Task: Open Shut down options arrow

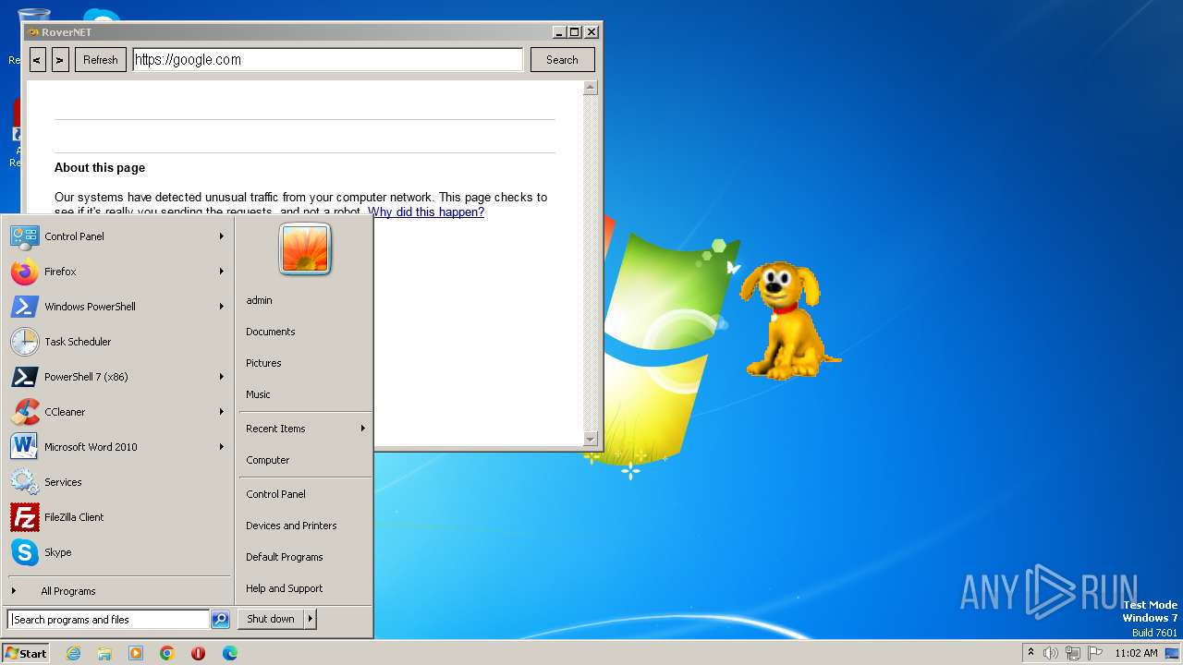Action: pyautogui.click(x=311, y=619)
